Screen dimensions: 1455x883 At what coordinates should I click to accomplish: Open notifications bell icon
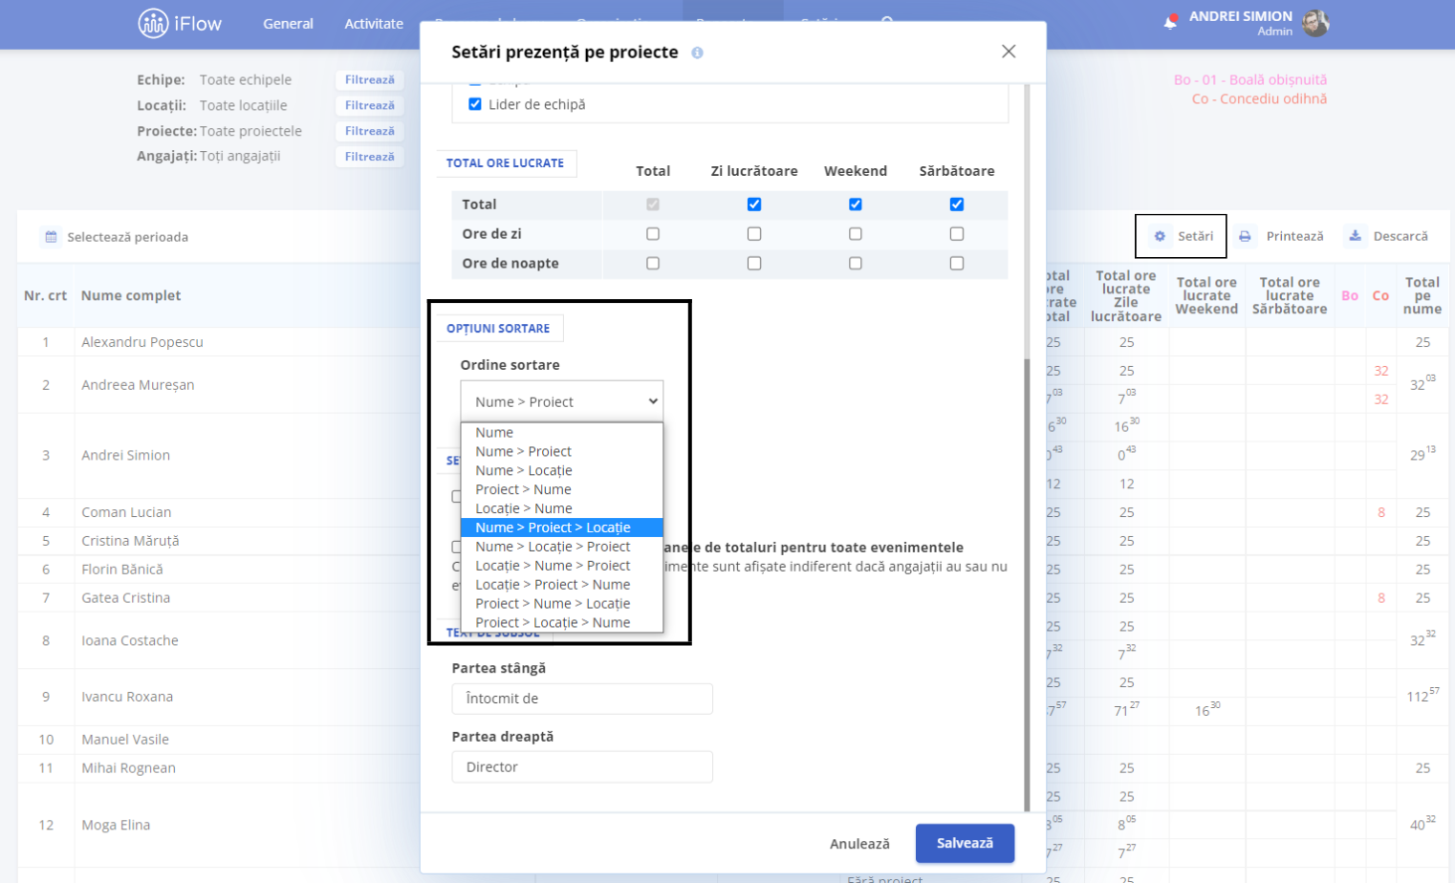click(1170, 22)
